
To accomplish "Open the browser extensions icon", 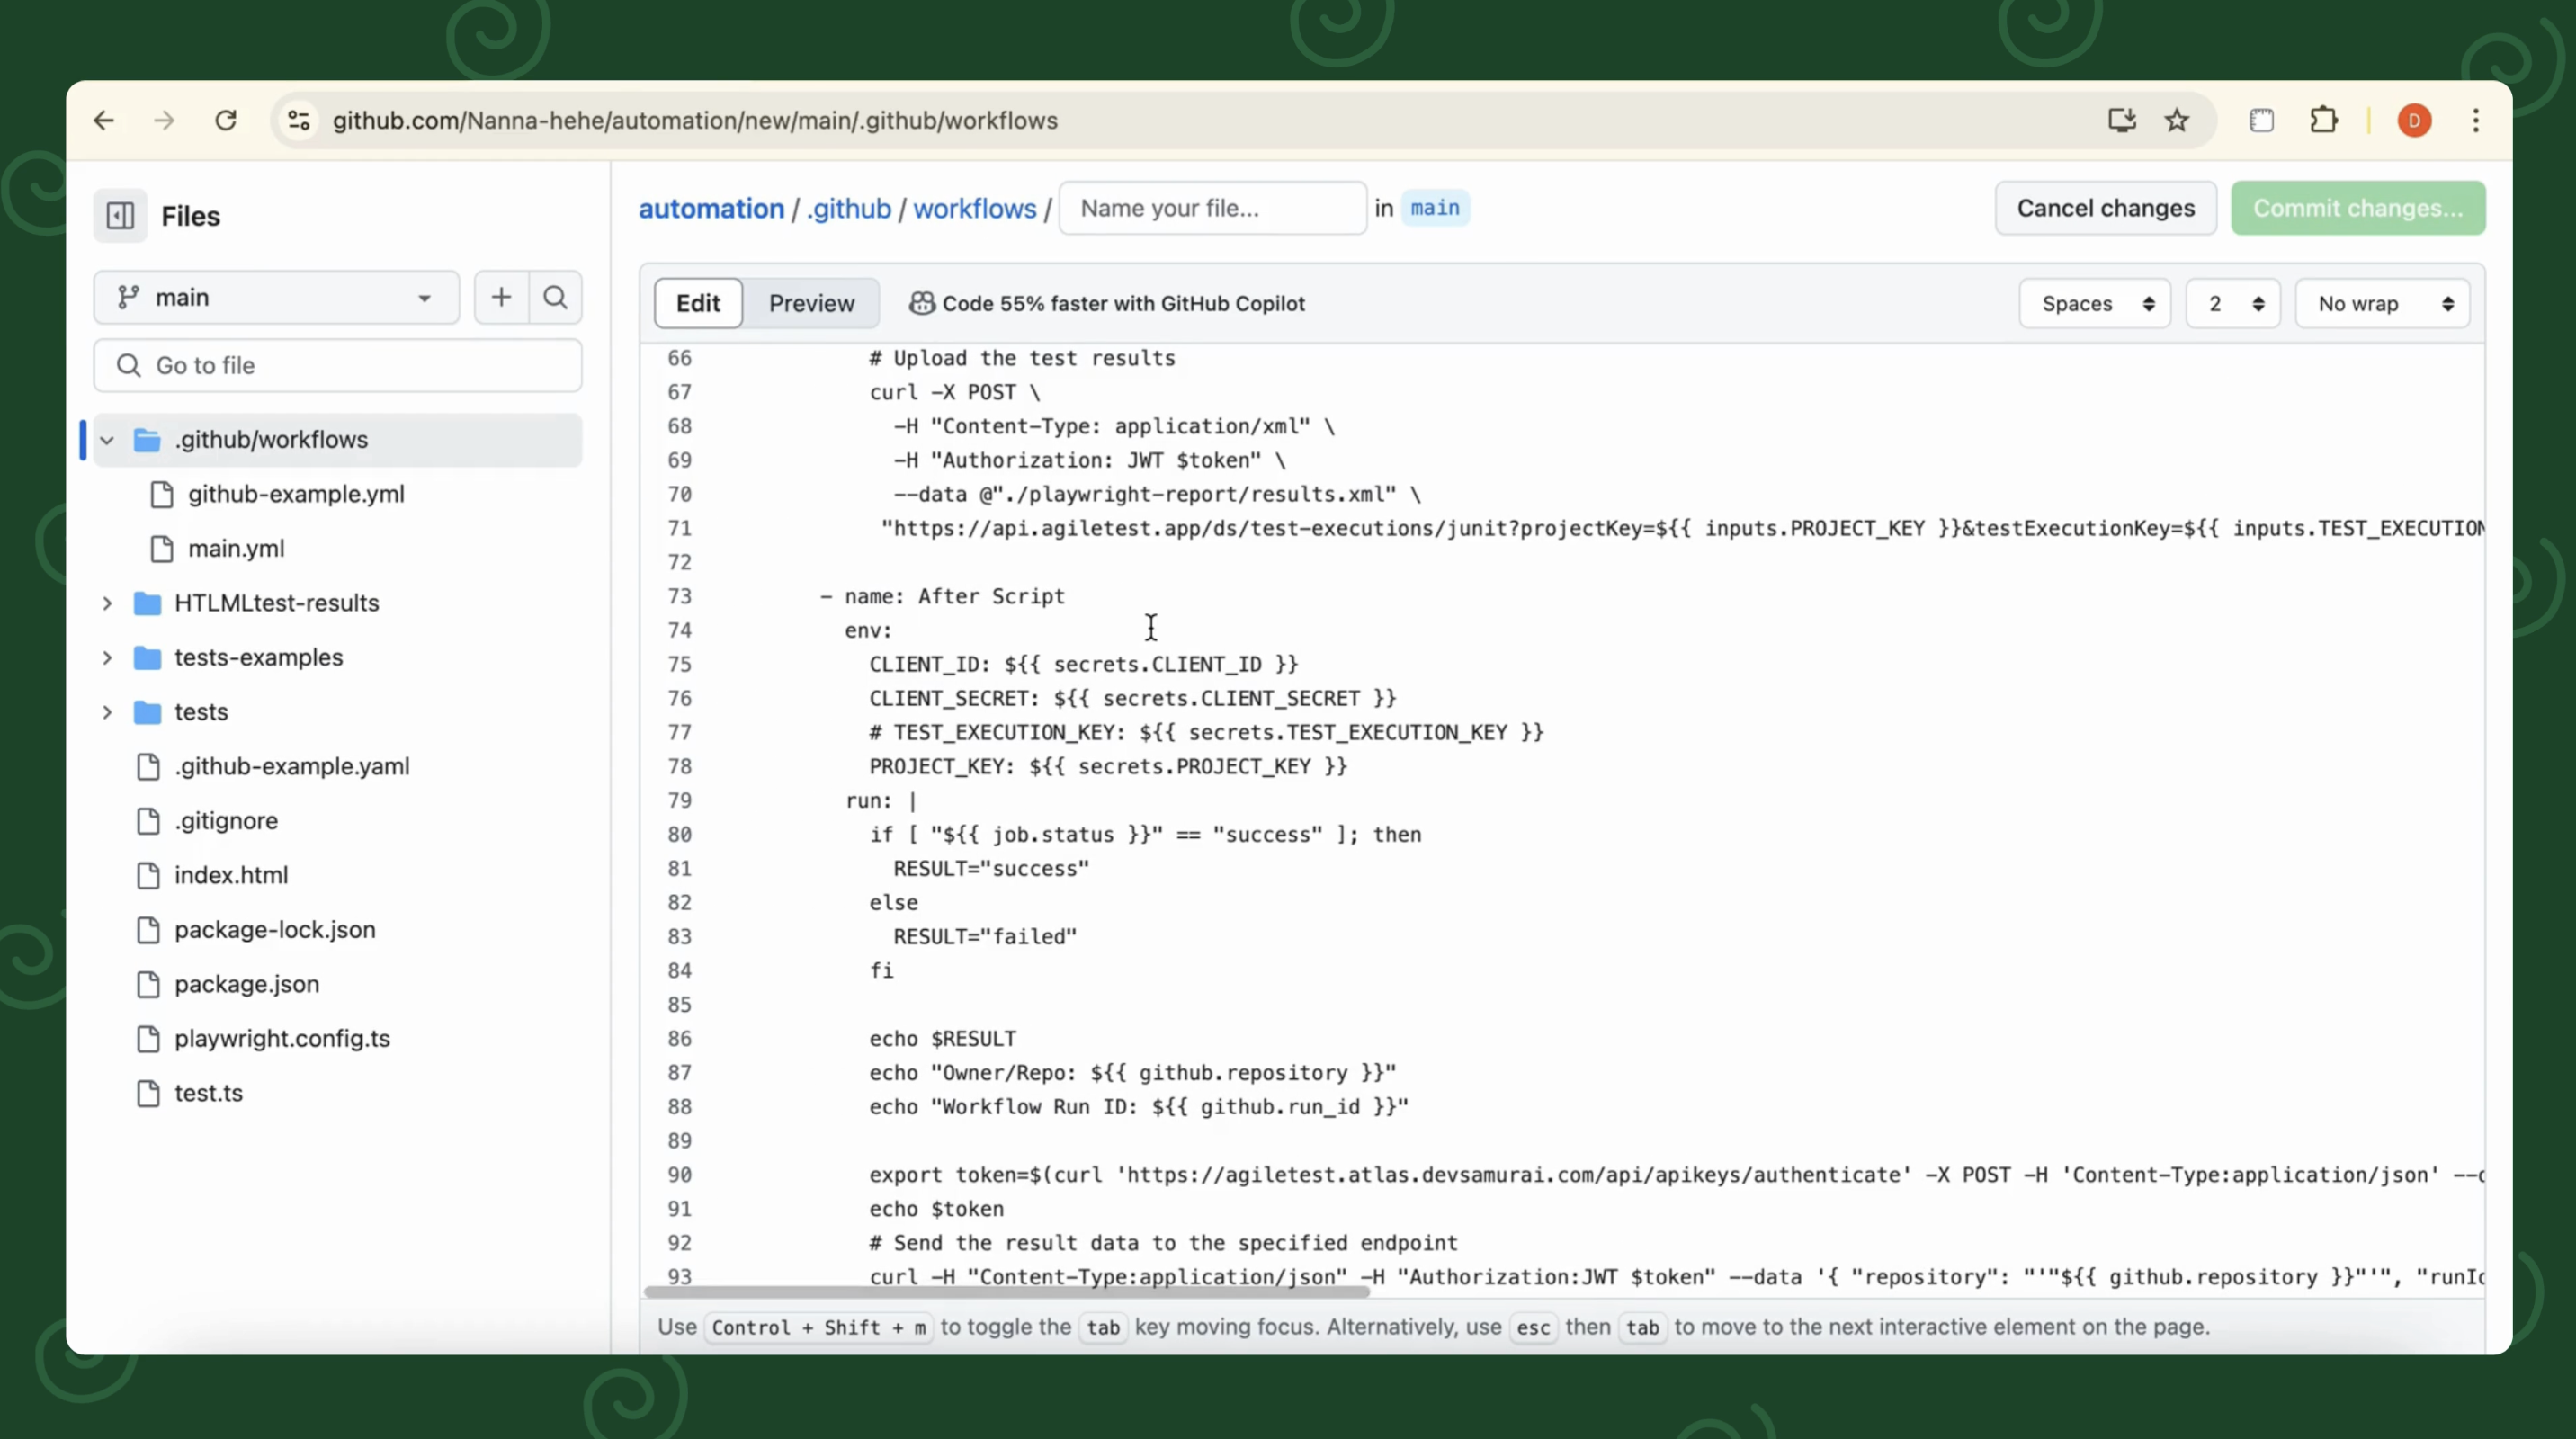I will [x=2324, y=120].
